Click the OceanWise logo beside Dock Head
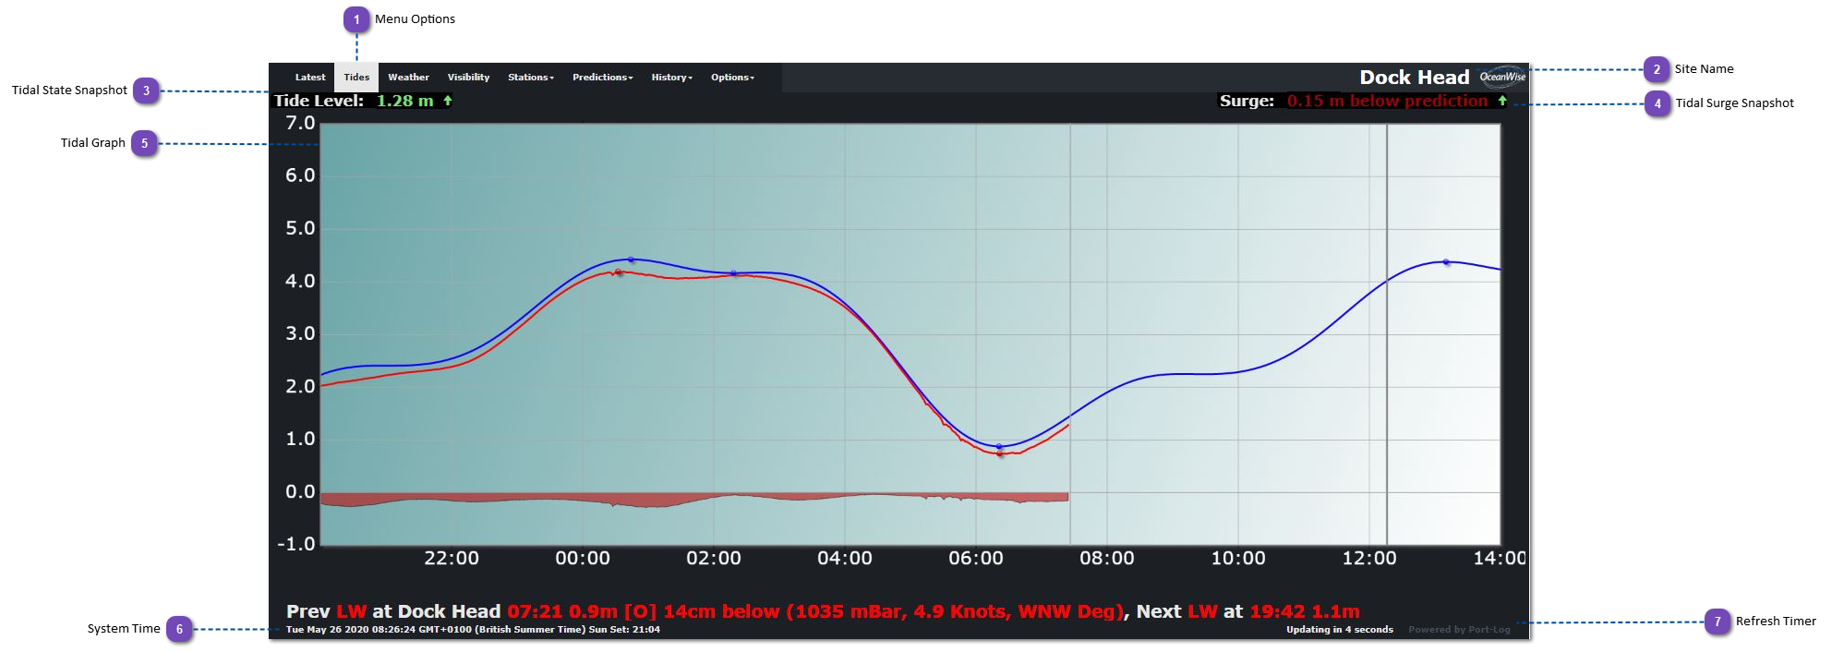Screen dimensions: 1832x652 (x=1502, y=77)
